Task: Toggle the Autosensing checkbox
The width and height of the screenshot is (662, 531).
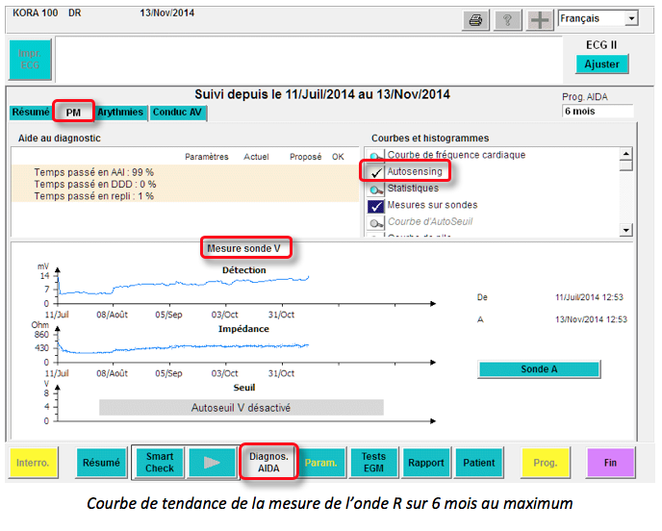Action: click(376, 172)
